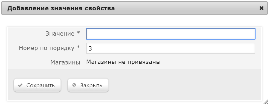Image resolution: width=269 pixels, height=105 pixels.
Task: Click the required asterisk next to Значение
Action: click(78, 33)
